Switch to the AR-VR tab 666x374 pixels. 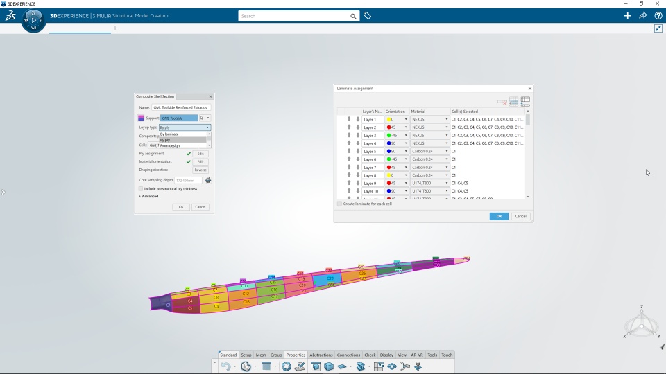(417, 355)
